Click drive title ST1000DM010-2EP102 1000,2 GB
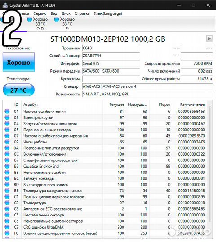The image size is (216, 242). click(x=108, y=39)
